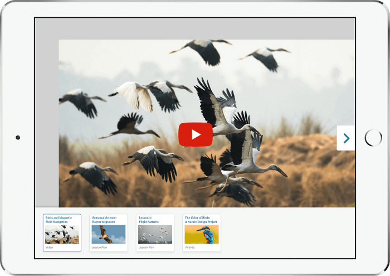Select the raptor in flight thumbnail

(x=109, y=234)
